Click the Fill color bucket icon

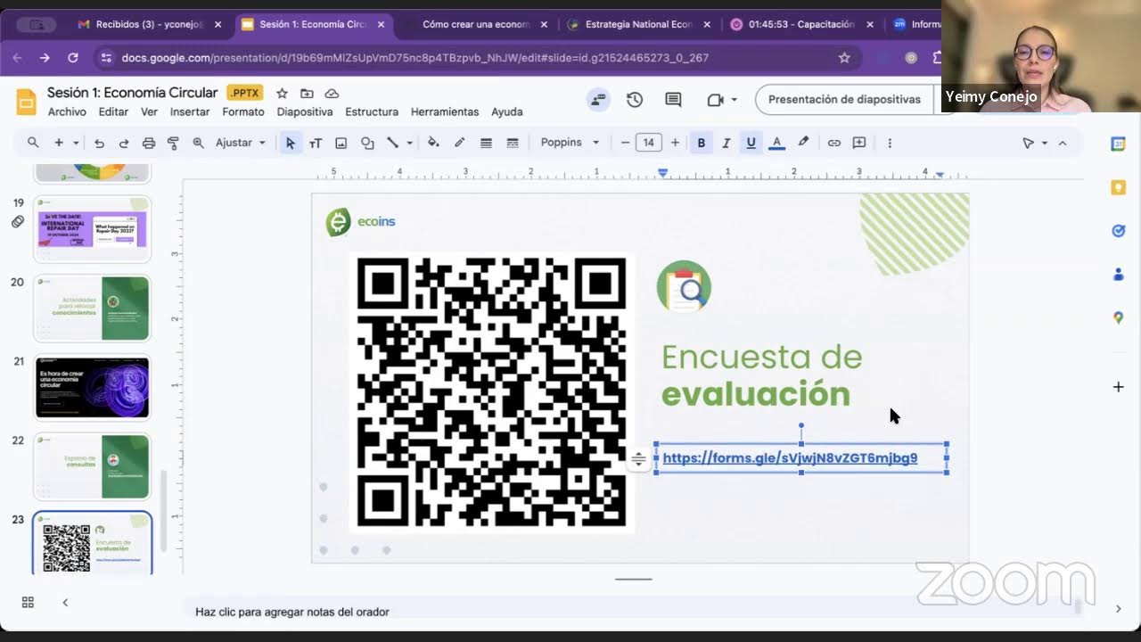[433, 143]
